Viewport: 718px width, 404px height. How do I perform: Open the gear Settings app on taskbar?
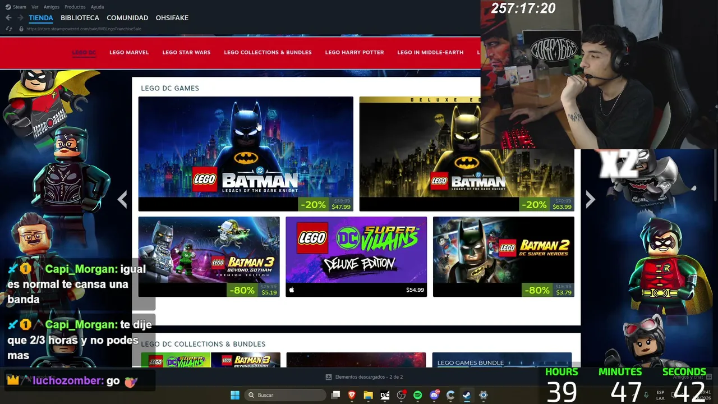483,395
